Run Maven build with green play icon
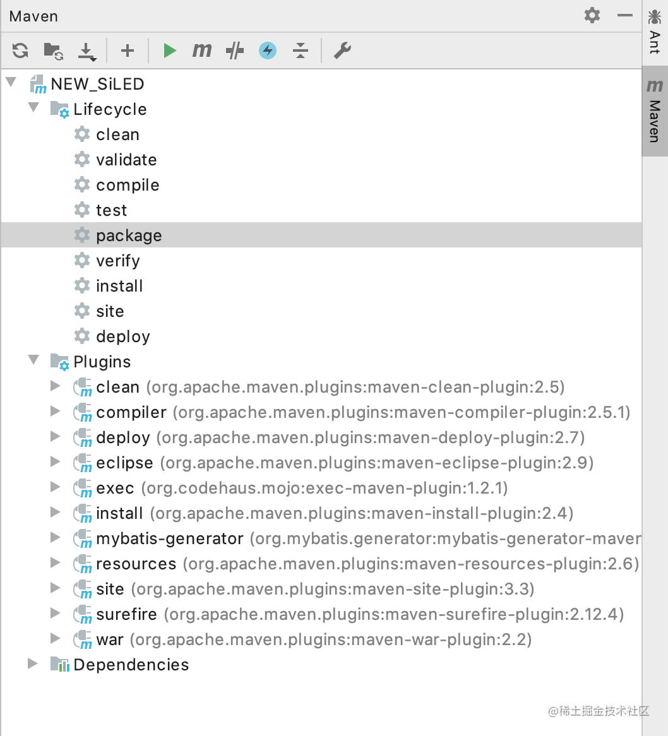The height and width of the screenshot is (736, 668). pyautogui.click(x=169, y=50)
